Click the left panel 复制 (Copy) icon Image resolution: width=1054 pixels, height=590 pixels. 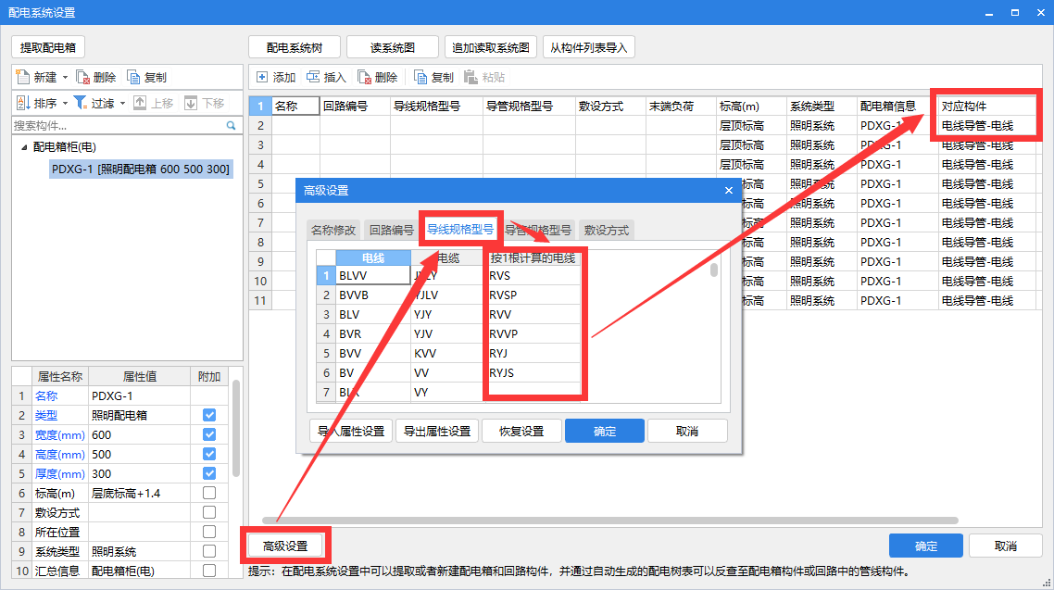pos(133,78)
